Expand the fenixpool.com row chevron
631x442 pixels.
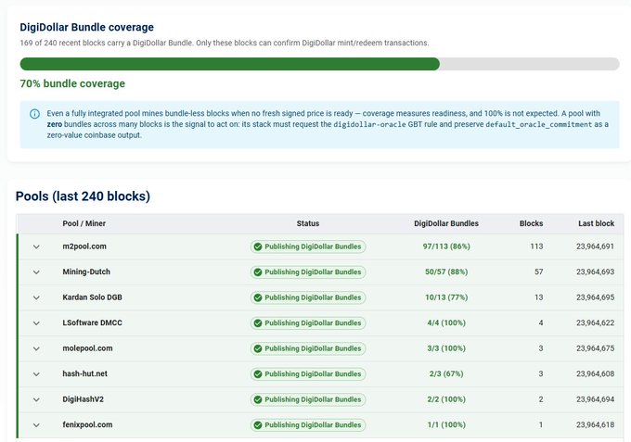36,425
